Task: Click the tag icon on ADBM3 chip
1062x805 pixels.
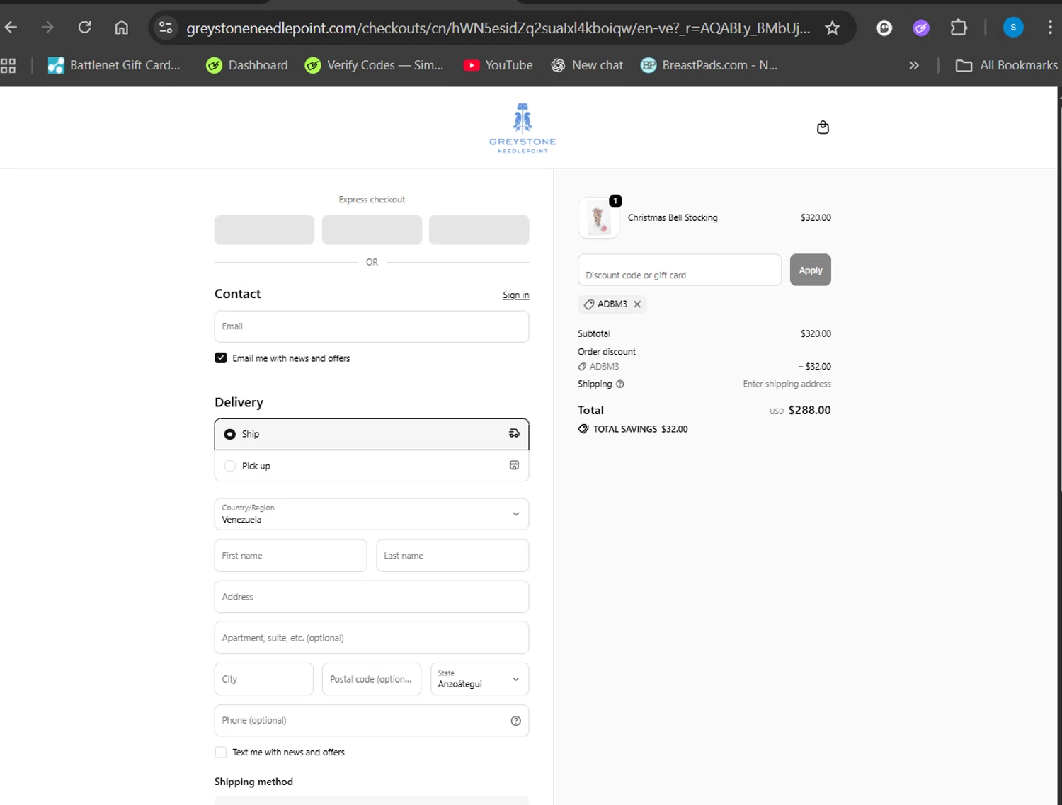Action: point(589,304)
